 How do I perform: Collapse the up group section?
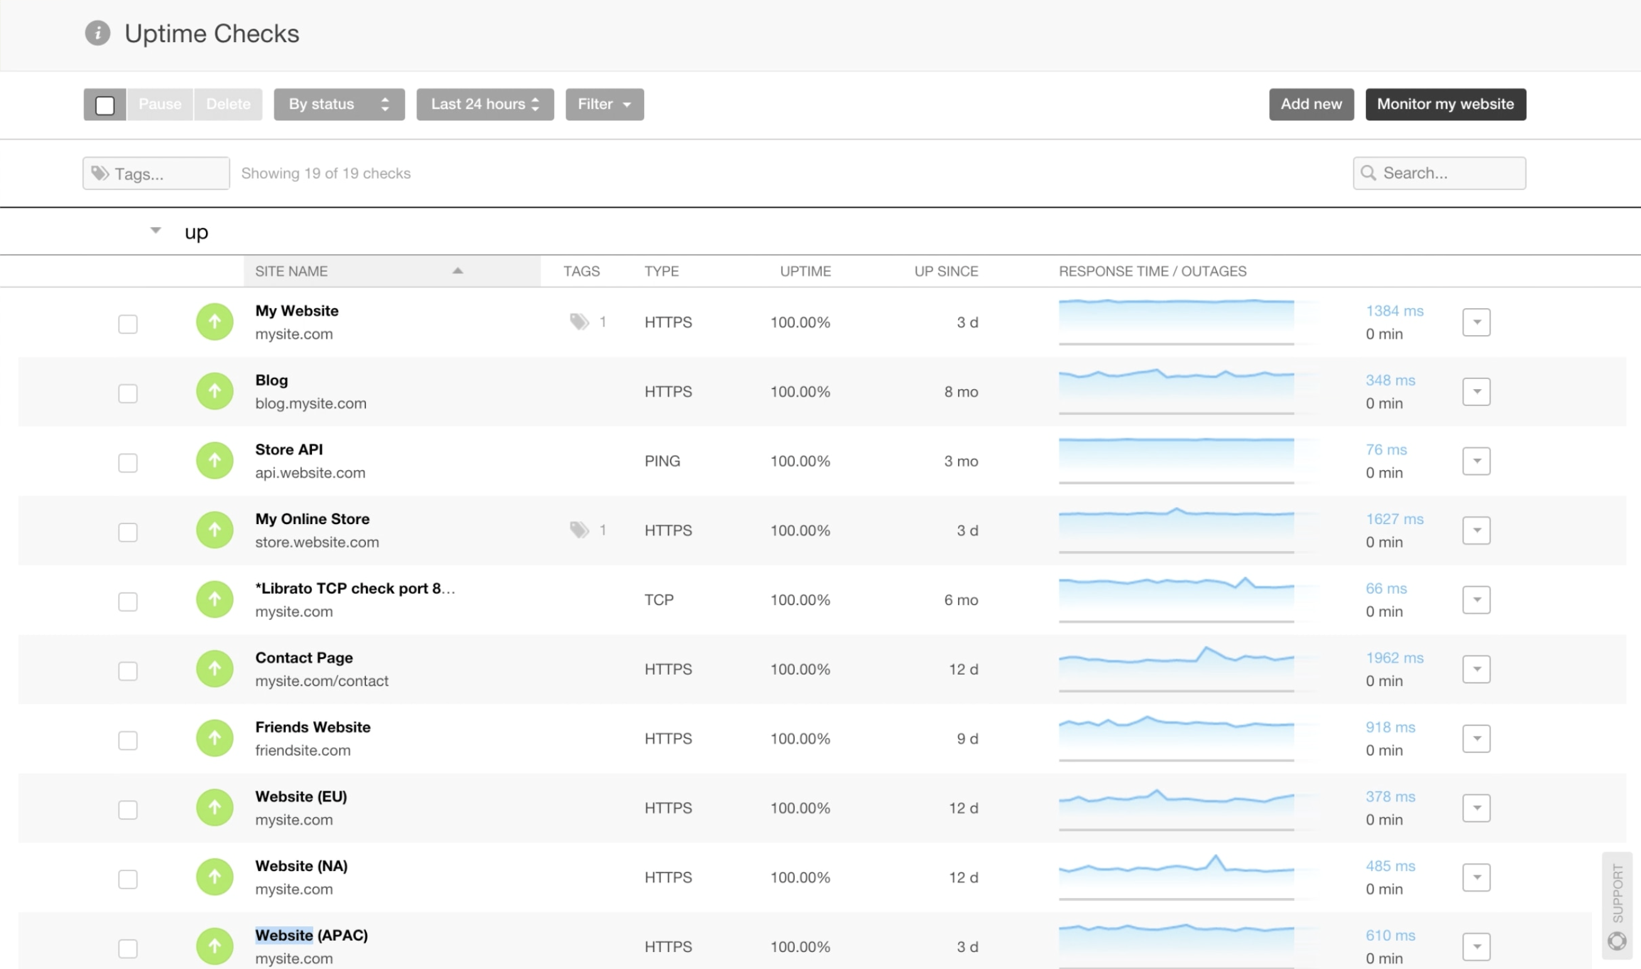click(x=156, y=230)
